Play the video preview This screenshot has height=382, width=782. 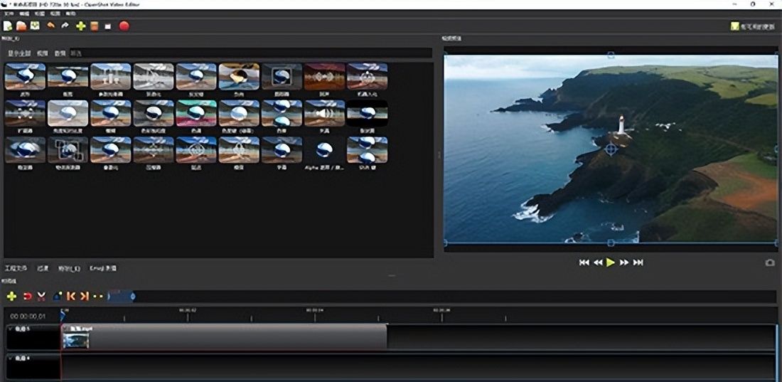pyautogui.click(x=611, y=262)
